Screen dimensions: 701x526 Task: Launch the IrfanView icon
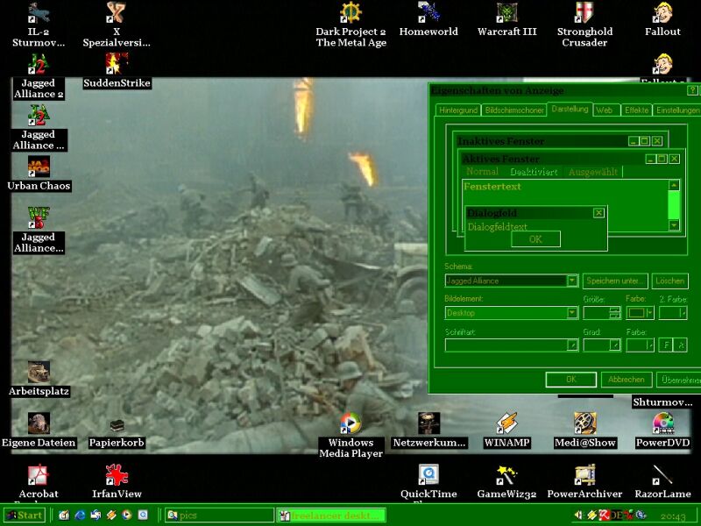tap(117, 475)
